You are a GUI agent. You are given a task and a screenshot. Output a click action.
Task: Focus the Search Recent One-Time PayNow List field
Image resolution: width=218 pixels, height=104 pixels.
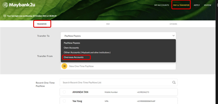pos(119,82)
